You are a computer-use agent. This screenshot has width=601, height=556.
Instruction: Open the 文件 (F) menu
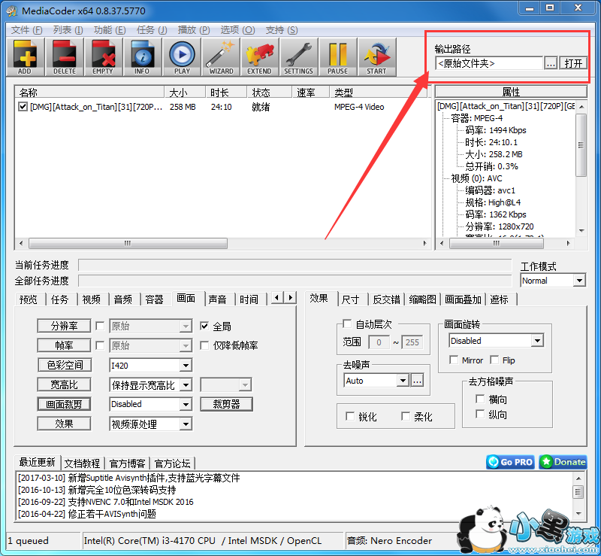tap(26, 30)
